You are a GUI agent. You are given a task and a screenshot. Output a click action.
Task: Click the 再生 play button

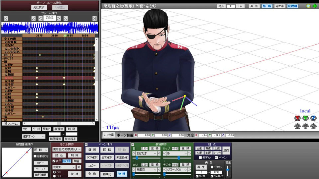pos(201,167)
